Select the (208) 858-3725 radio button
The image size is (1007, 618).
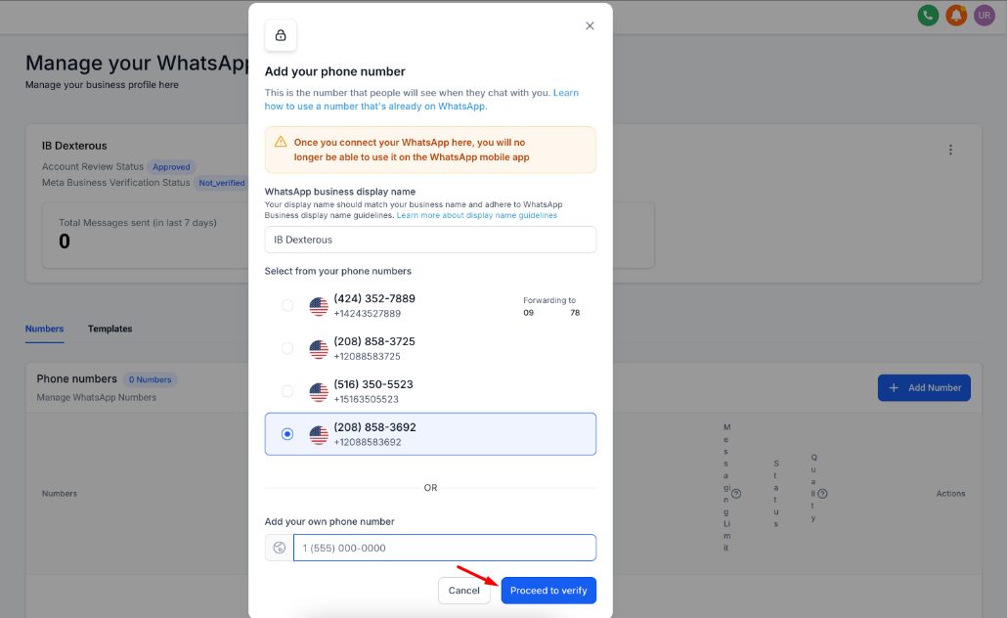[287, 348]
